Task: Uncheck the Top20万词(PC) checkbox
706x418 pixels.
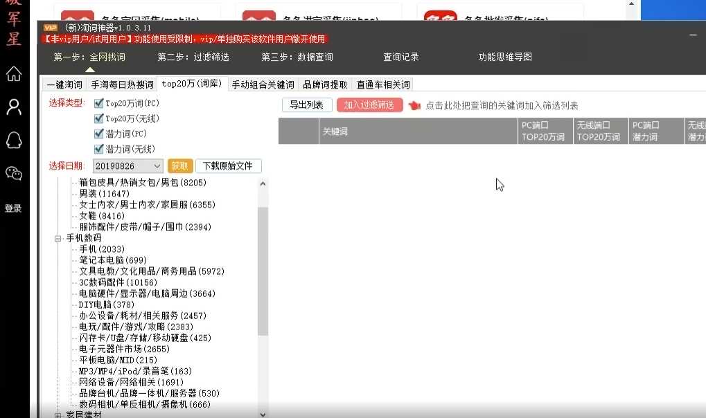Action: click(98, 103)
